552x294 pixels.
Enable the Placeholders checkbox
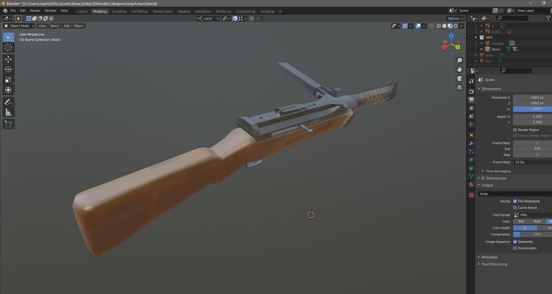[x=515, y=248]
